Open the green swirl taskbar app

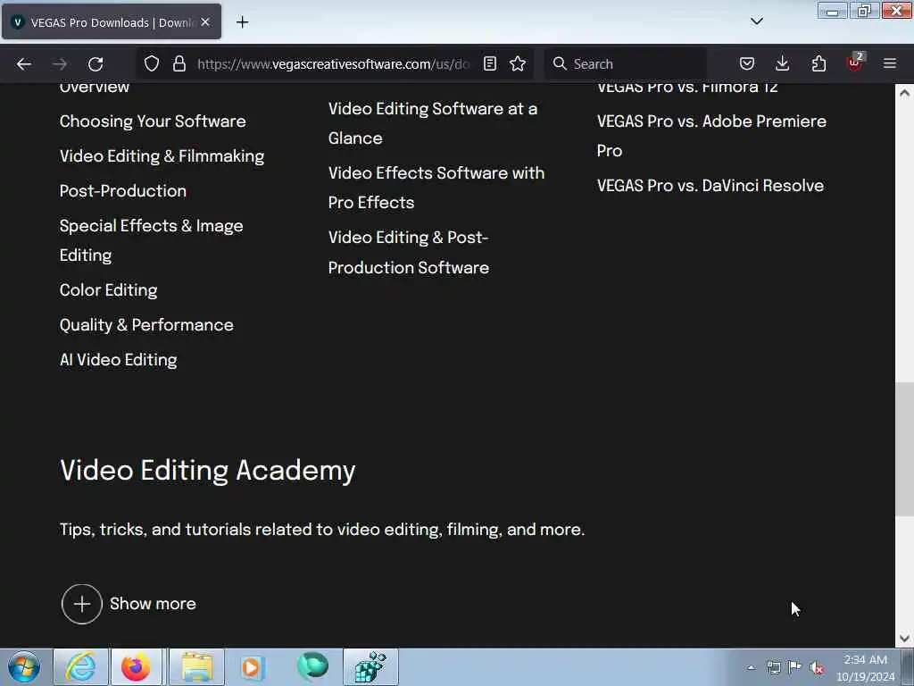(x=313, y=666)
